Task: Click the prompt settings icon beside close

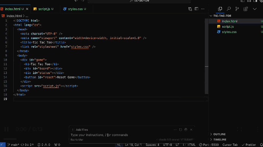Action: (186, 130)
